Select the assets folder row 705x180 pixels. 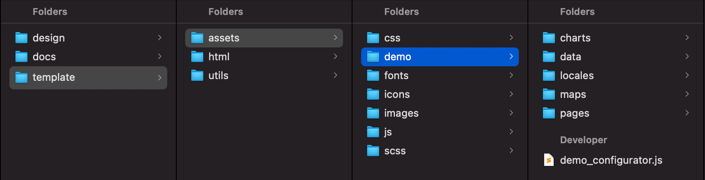(264, 38)
